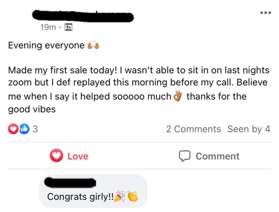Image resolution: width=279 pixels, height=212 pixels.
Task: Click the speech bubble Comment icon
Action: pos(185,156)
